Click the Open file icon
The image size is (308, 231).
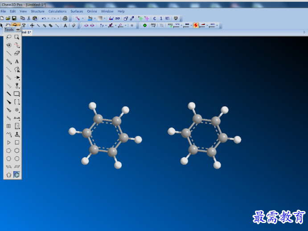[8, 18]
